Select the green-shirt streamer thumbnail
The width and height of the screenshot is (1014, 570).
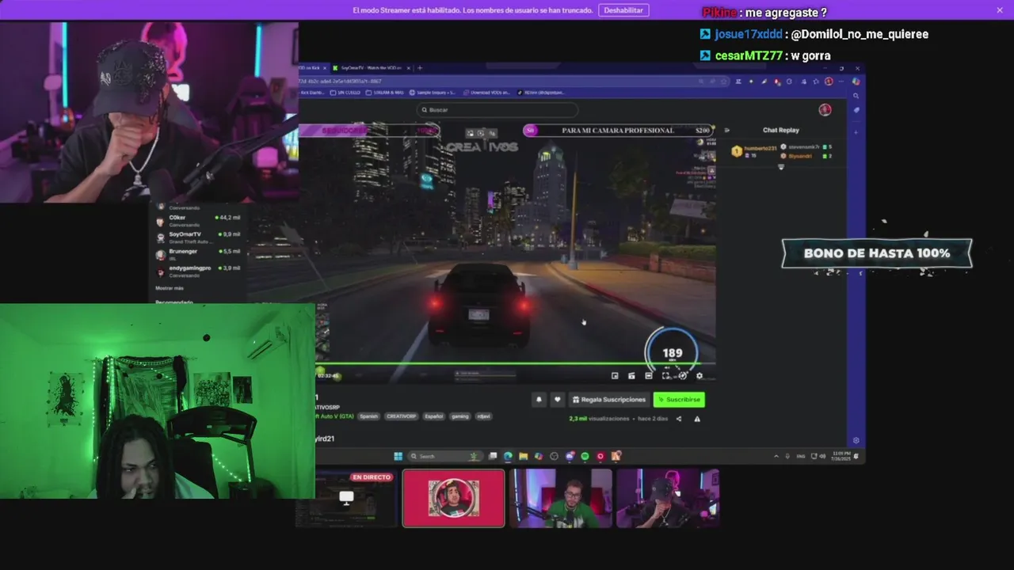point(561,498)
